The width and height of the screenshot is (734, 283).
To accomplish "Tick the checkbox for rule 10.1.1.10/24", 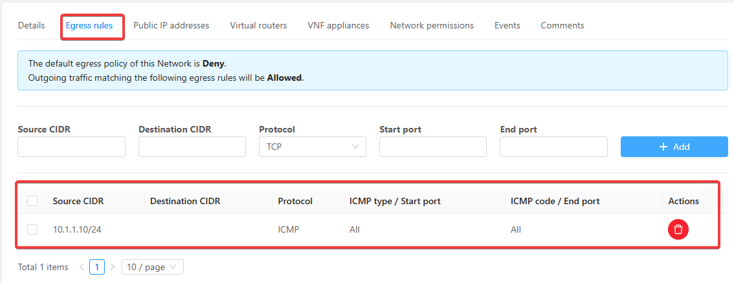I will [32, 229].
